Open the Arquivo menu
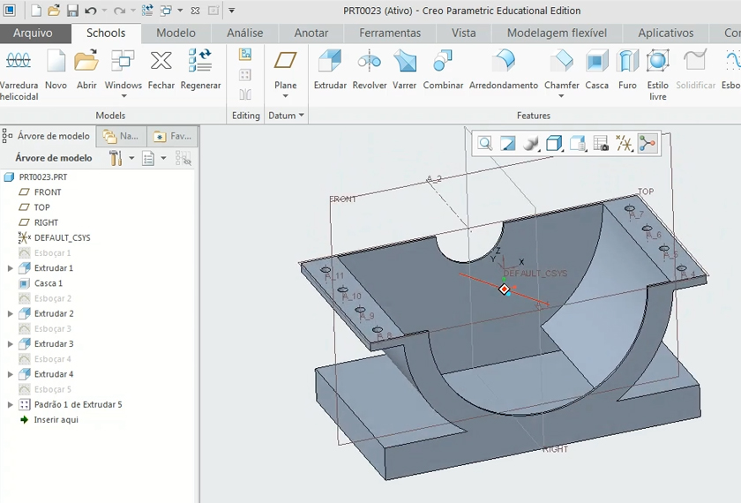 33,34
